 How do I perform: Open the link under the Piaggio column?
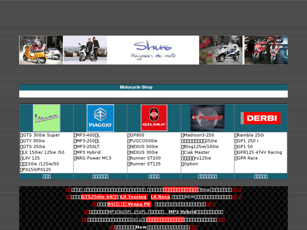coord(100,176)
